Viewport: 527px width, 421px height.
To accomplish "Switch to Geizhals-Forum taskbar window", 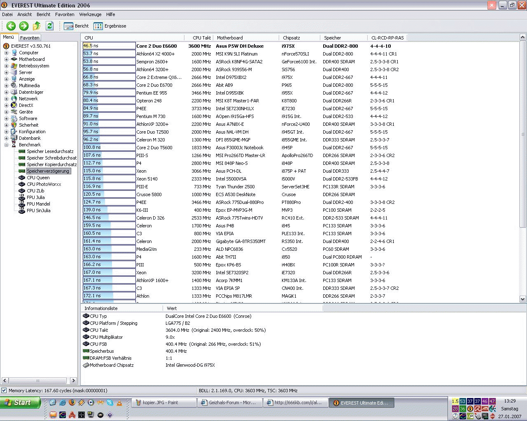I will click(229, 403).
